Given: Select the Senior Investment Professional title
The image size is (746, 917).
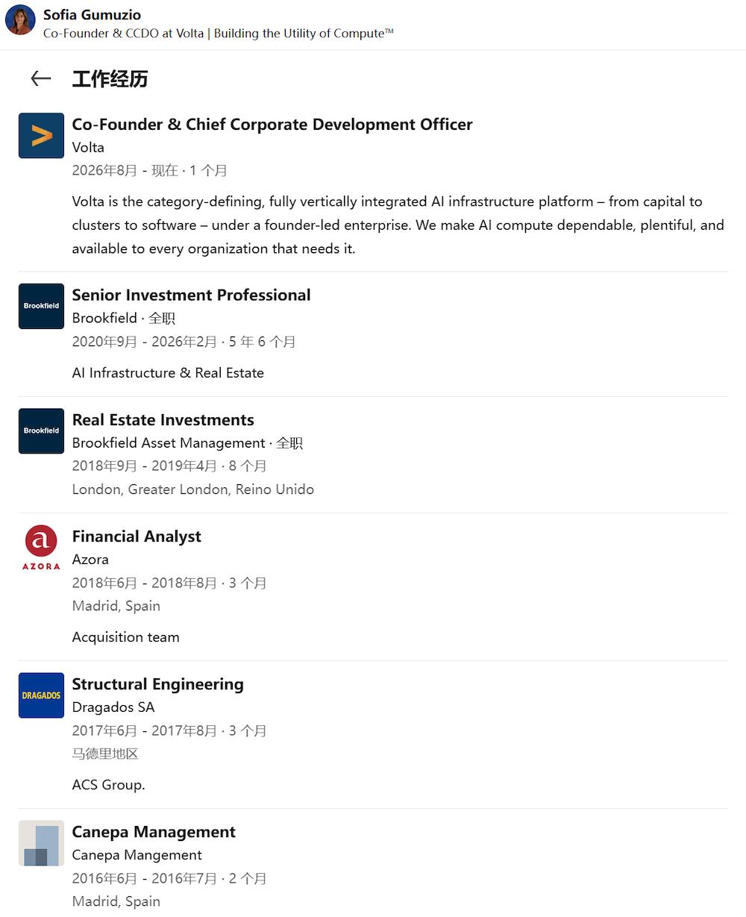Looking at the screenshot, I should tap(191, 295).
